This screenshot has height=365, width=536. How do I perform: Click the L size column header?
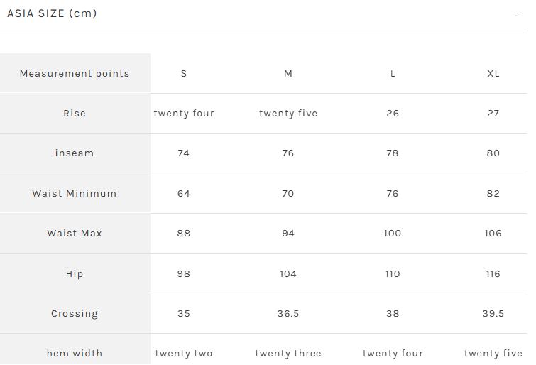tap(393, 74)
